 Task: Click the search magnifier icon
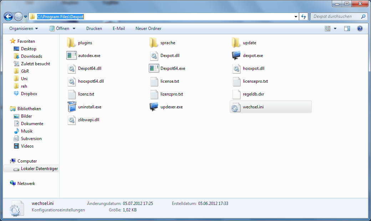click(x=363, y=16)
